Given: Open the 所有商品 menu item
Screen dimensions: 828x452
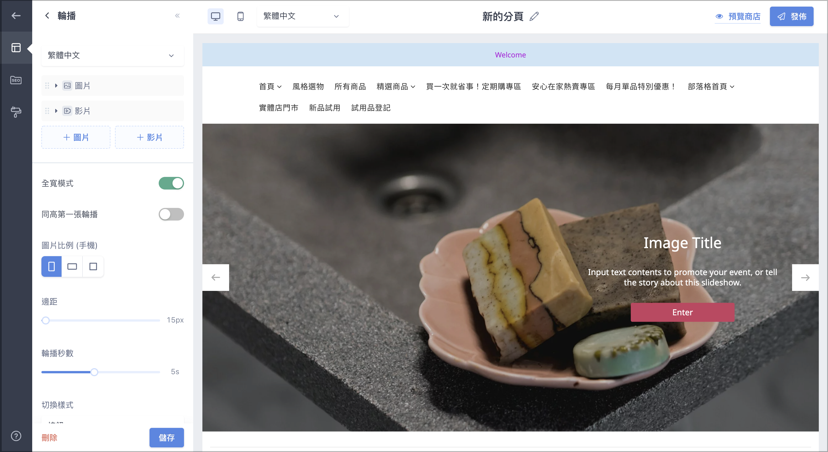Looking at the screenshot, I should click(350, 87).
